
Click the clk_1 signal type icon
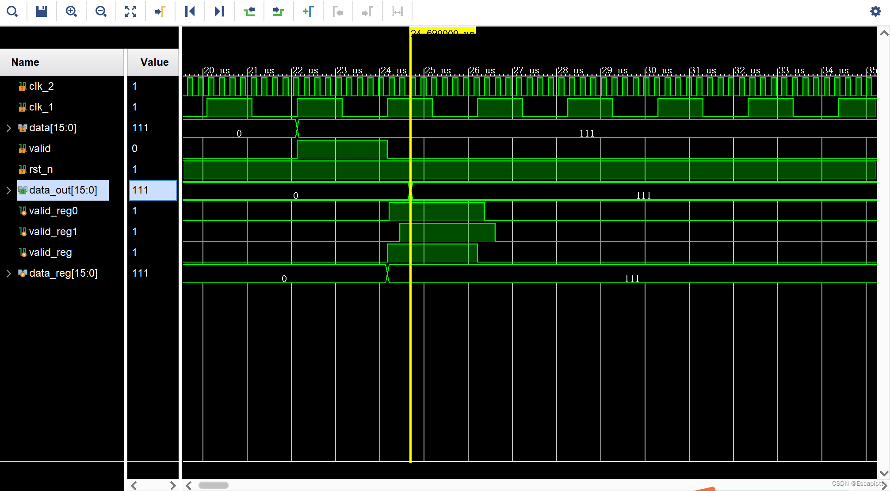tap(23, 107)
